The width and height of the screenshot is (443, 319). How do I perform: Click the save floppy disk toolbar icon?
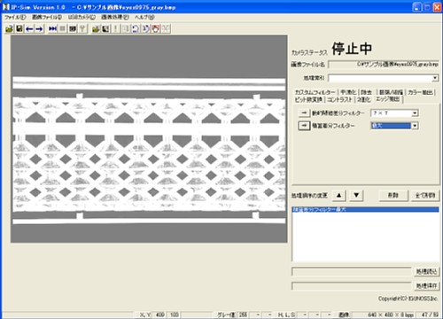click(x=19, y=28)
